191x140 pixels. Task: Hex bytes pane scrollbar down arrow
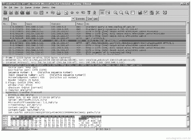click(x=188, y=126)
